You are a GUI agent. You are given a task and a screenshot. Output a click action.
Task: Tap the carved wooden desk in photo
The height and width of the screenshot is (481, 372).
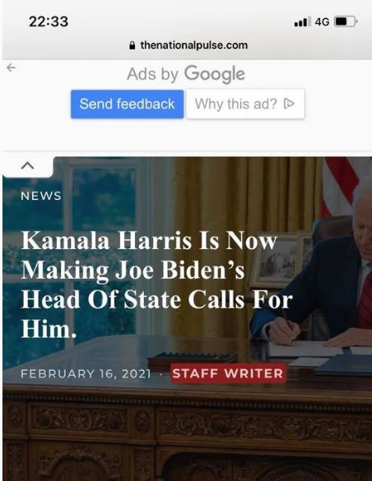tap(187, 436)
